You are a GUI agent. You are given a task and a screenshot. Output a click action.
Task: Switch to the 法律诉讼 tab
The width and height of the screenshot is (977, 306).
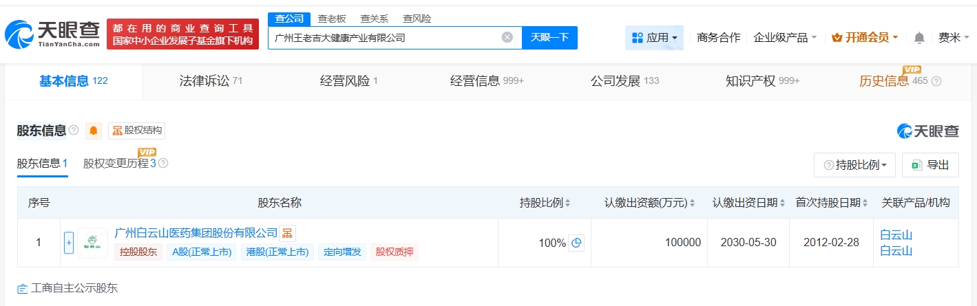[x=211, y=81]
